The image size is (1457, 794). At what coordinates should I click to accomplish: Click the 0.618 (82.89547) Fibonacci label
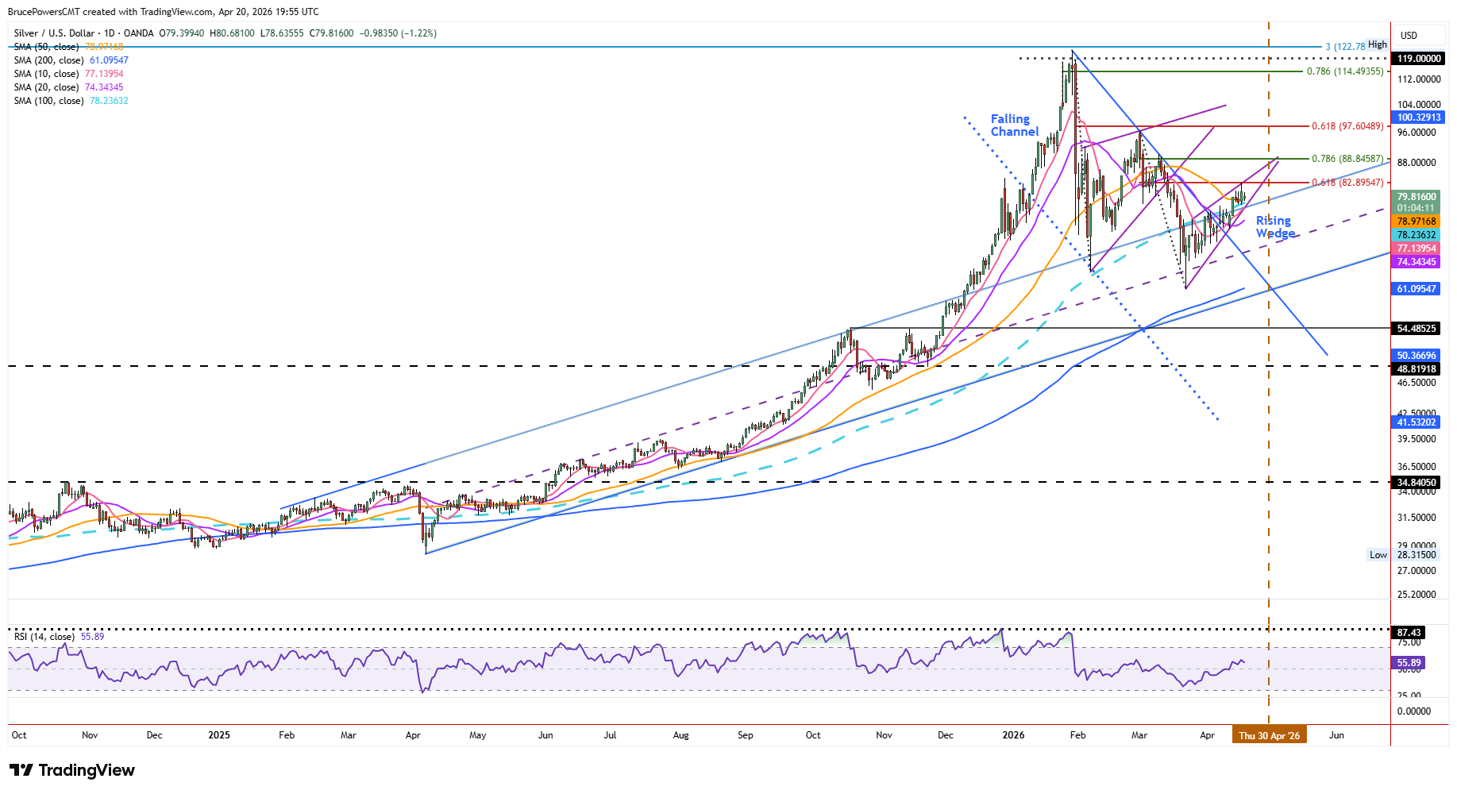click(1347, 183)
